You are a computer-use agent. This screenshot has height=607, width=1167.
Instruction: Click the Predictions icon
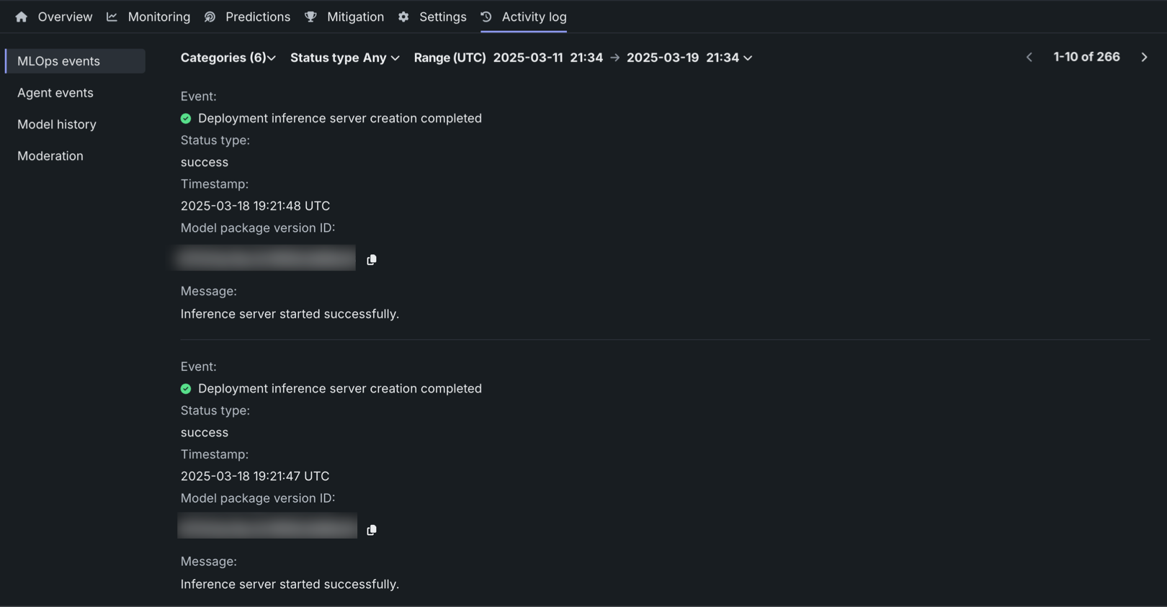[x=210, y=17]
